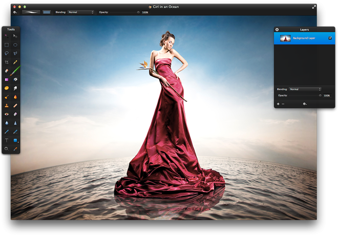This screenshot has width=338, height=235.
Task: Open Layers palette Blending dropdown
Action: pyautogui.click(x=305, y=89)
